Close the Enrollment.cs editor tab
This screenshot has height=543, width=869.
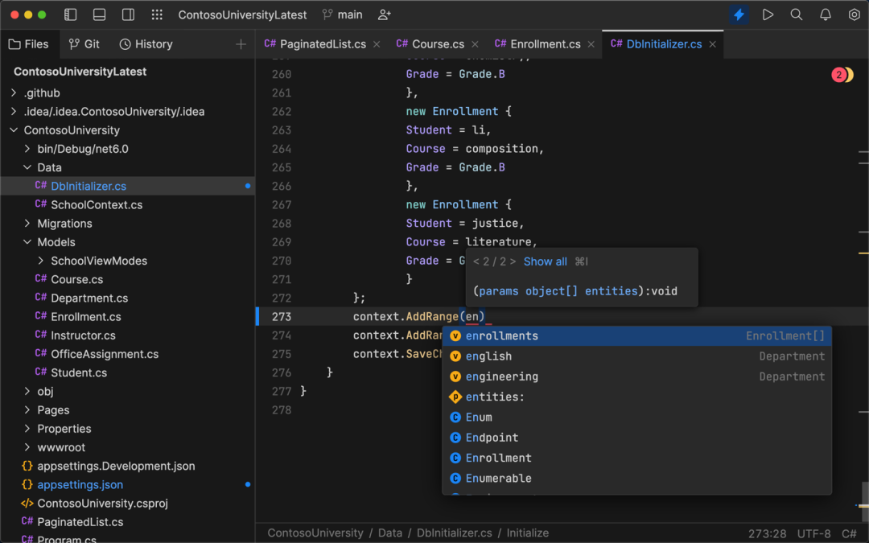point(591,44)
